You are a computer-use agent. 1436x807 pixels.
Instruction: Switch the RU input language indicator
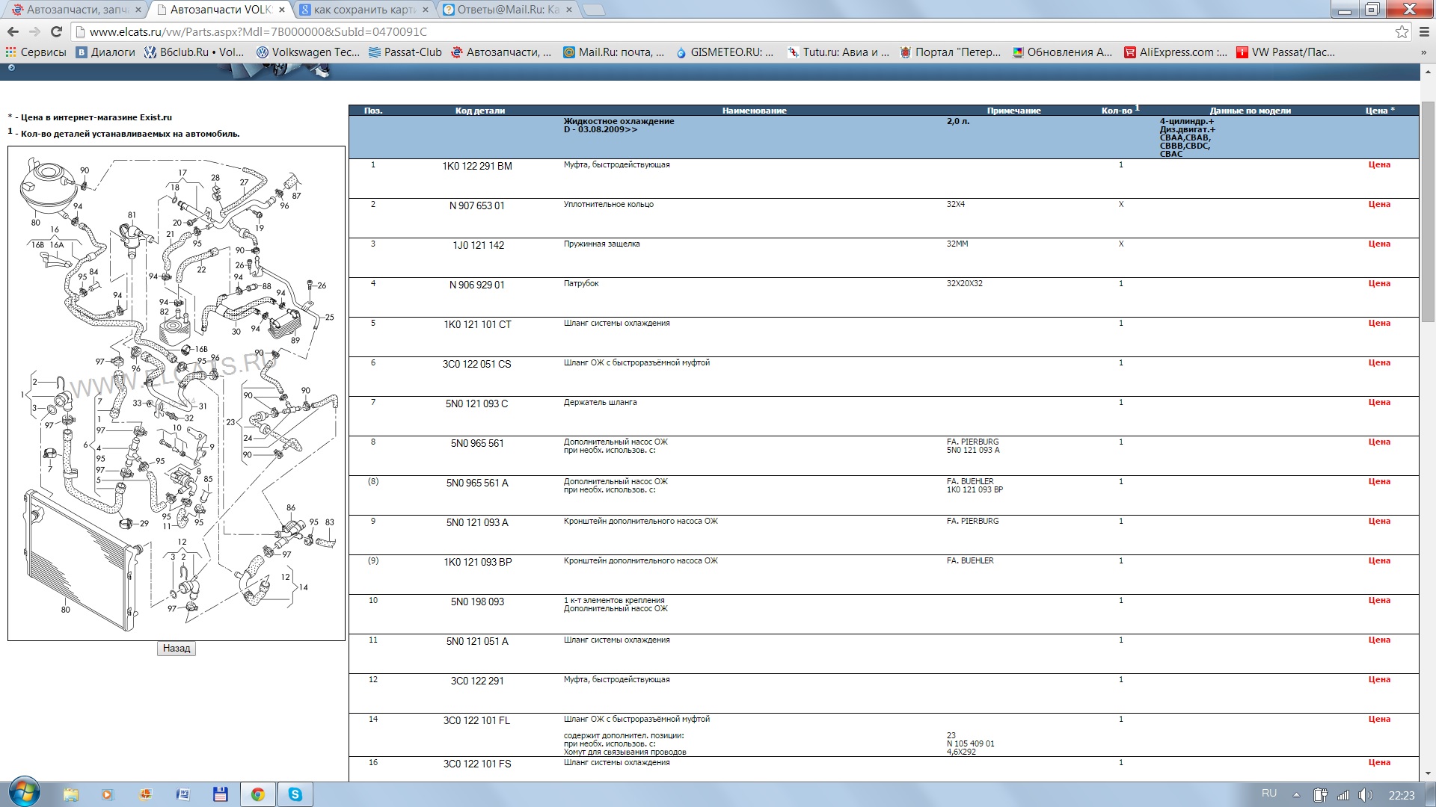point(1269,794)
